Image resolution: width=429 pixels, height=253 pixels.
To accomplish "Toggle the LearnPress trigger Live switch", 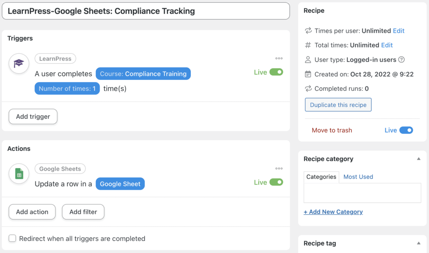I will [x=276, y=72].
